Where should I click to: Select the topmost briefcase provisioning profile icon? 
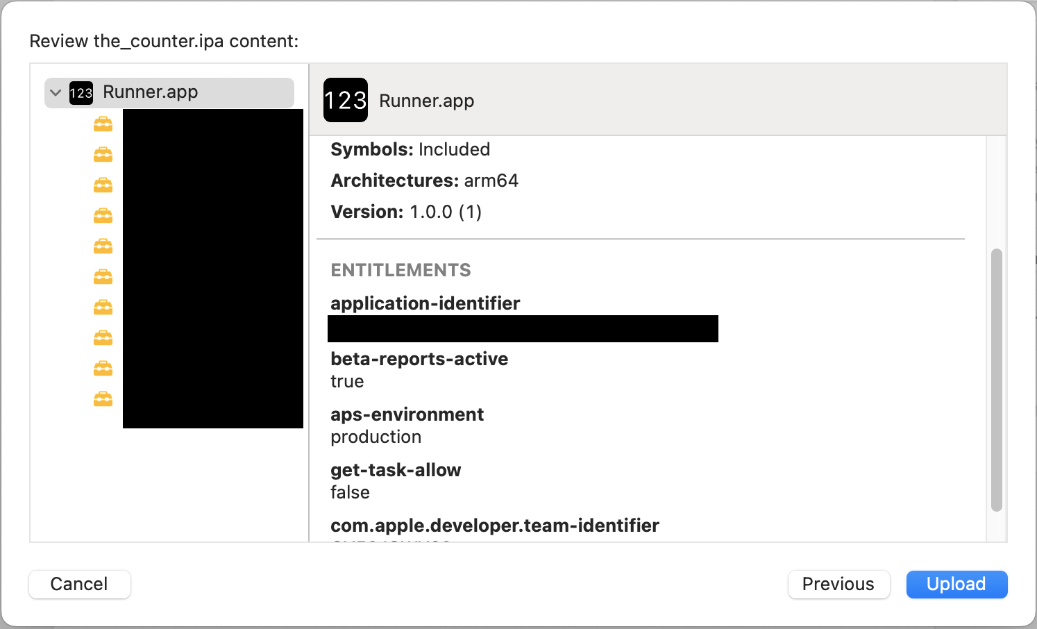pyautogui.click(x=103, y=124)
